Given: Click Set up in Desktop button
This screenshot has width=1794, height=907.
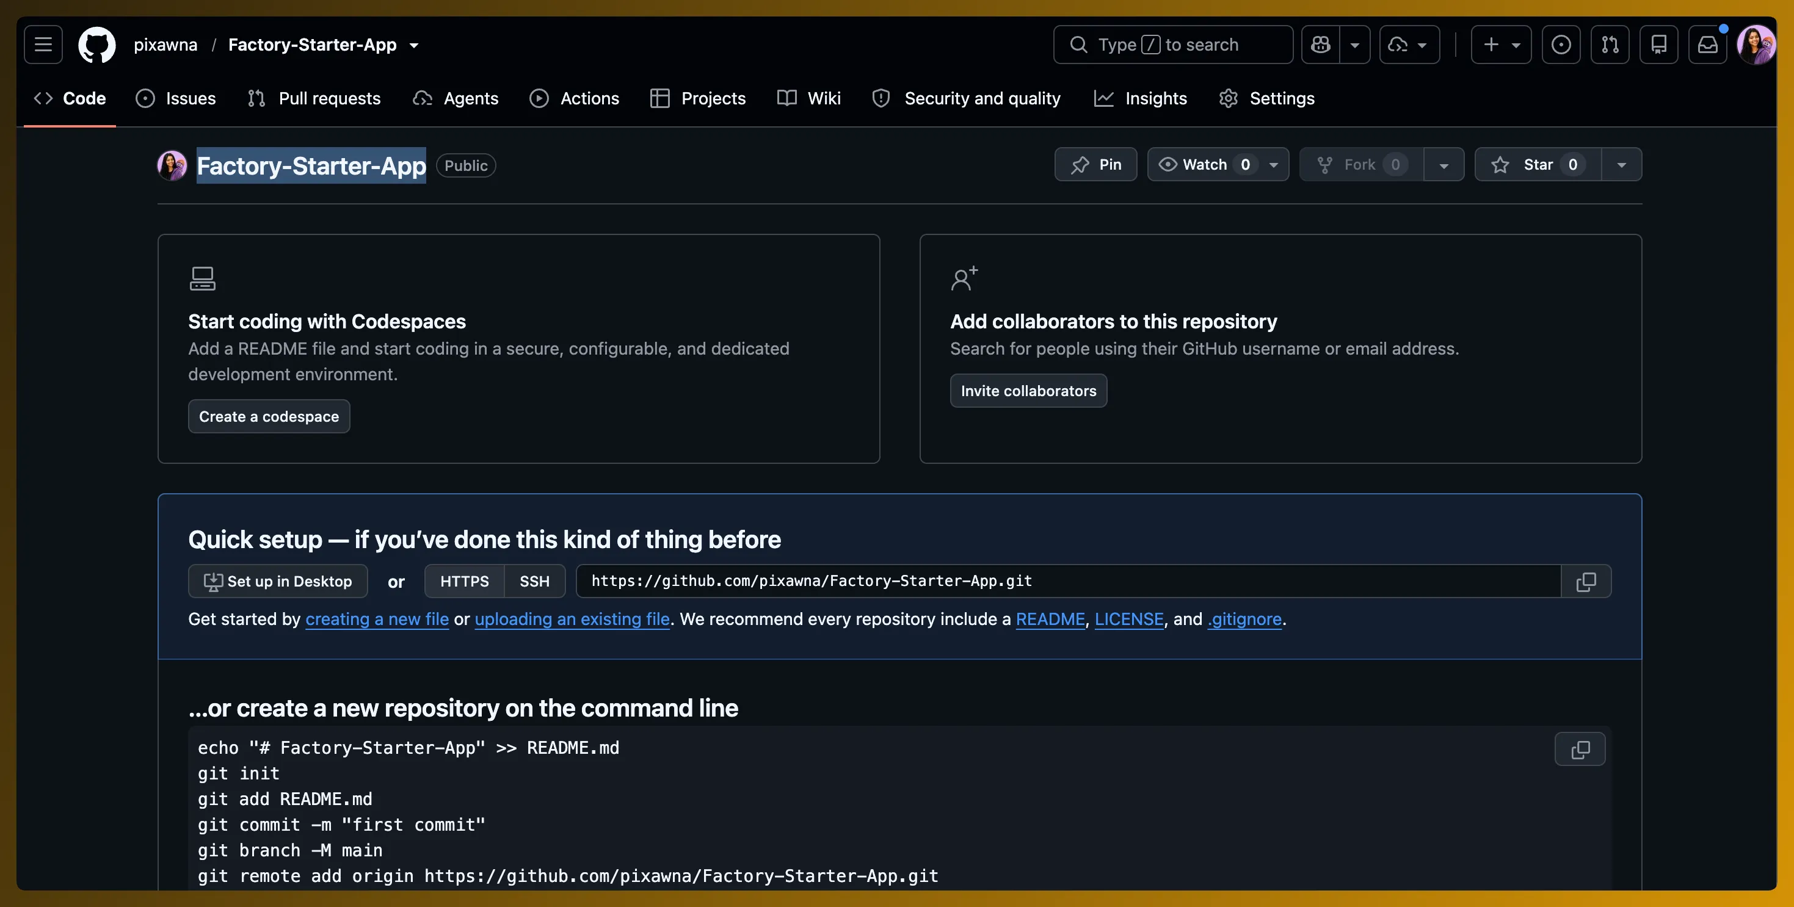Looking at the screenshot, I should coord(278,581).
